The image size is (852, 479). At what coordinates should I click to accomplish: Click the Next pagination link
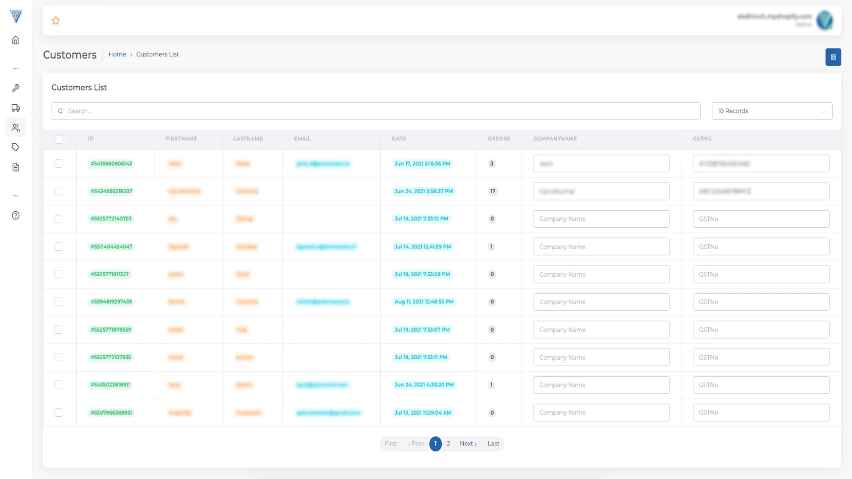tap(468, 444)
